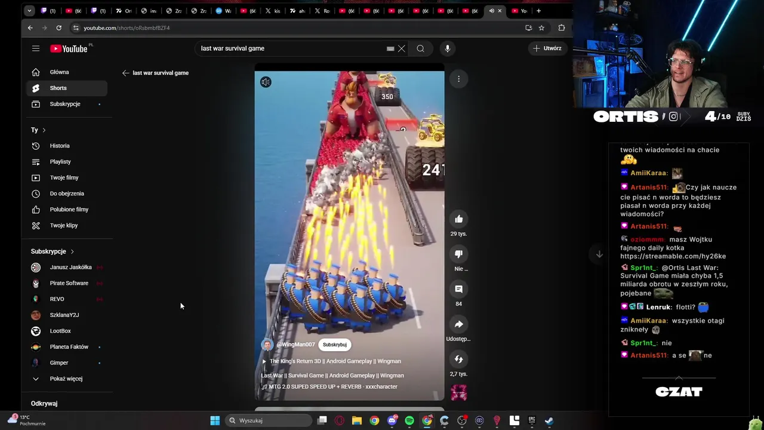Open the tab search chevron in Chrome

[29, 11]
